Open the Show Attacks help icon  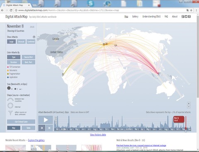[34, 37]
